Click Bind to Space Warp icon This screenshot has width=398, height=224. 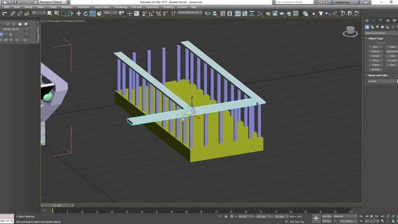point(26,14)
